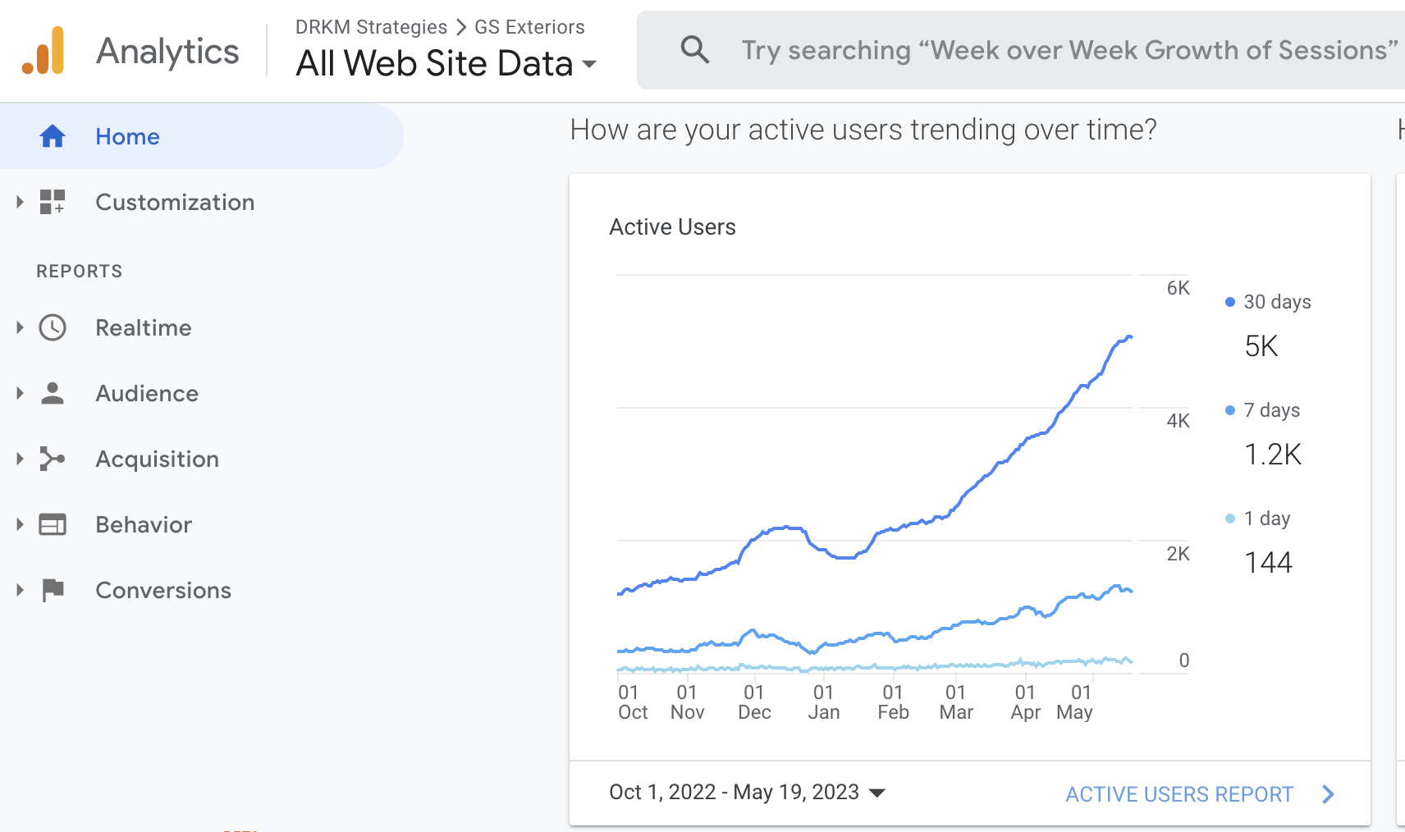Click the 30 days legend dot
Screen dimensions: 1405x832
pyautogui.click(x=1229, y=302)
